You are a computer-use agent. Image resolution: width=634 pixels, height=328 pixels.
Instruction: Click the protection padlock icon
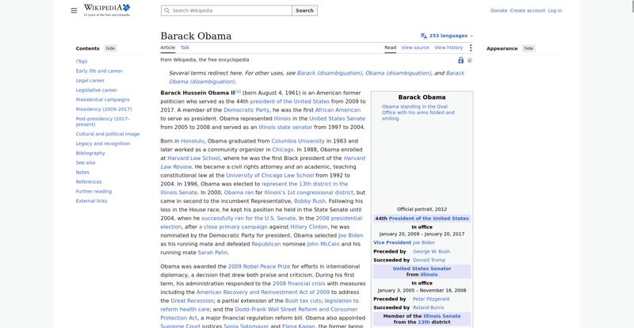pyautogui.click(x=460, y=60)
